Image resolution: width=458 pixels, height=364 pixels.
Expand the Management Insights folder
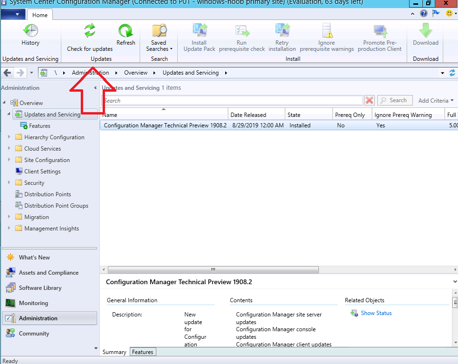tap(9, 228)
